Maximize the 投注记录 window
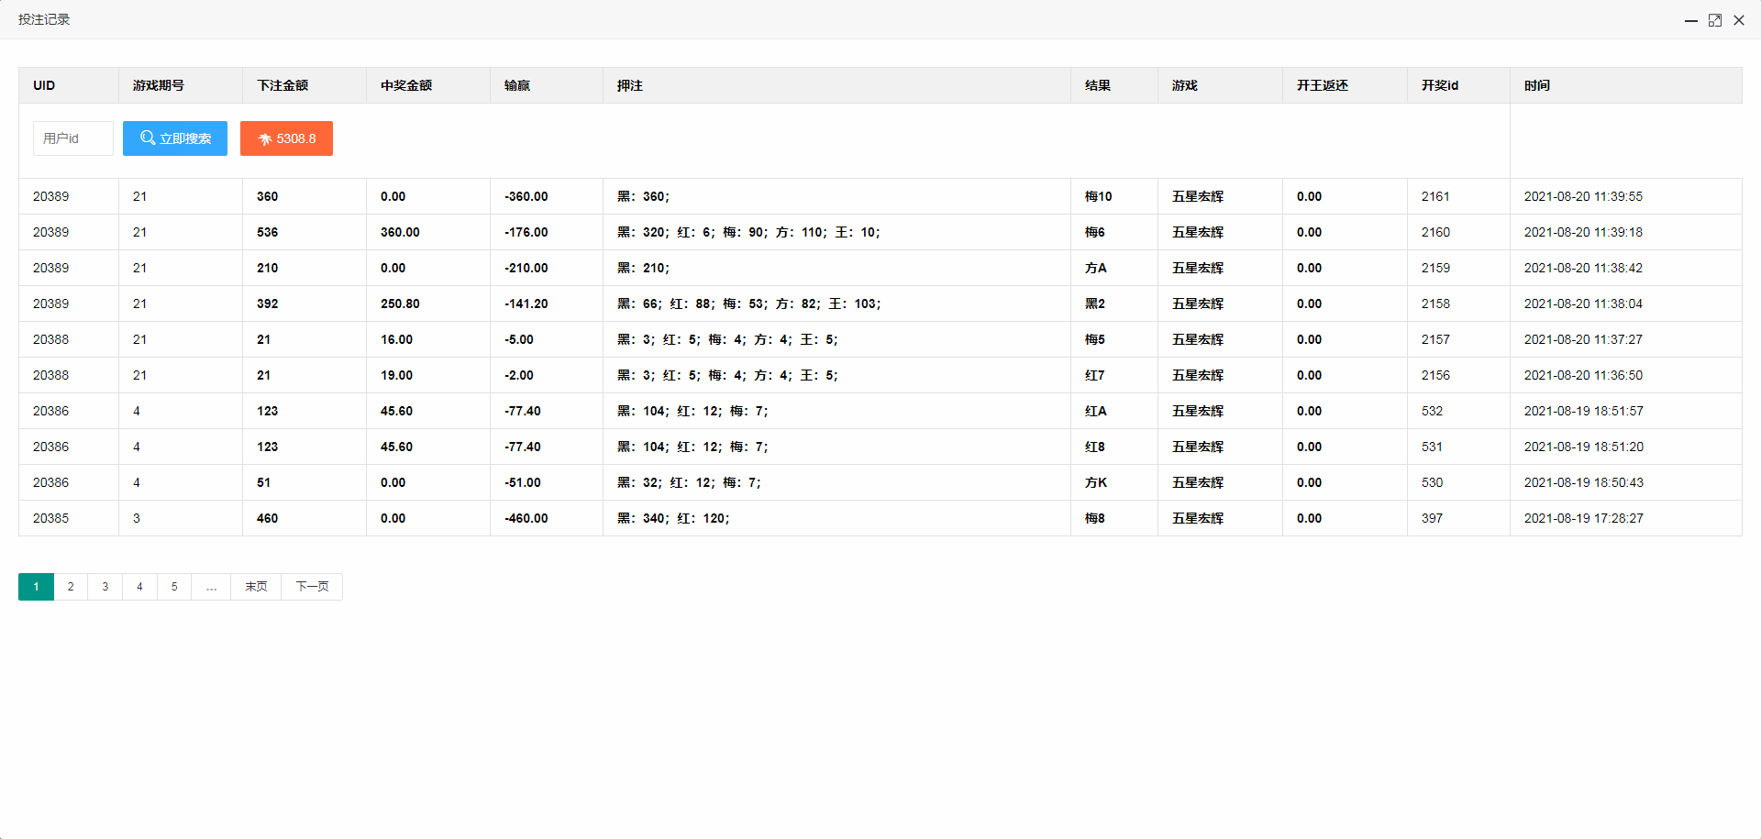The image size is (1761, 839). tap(1714, 20)
